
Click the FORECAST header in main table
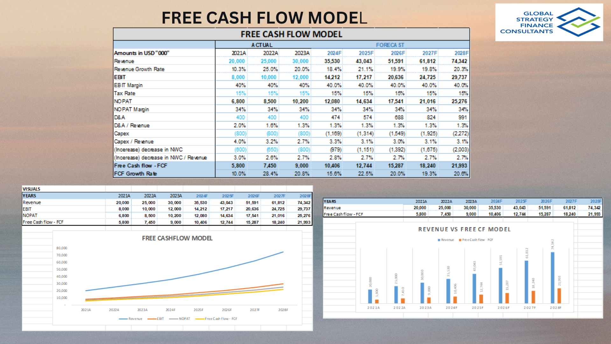[x=390, y=45]
